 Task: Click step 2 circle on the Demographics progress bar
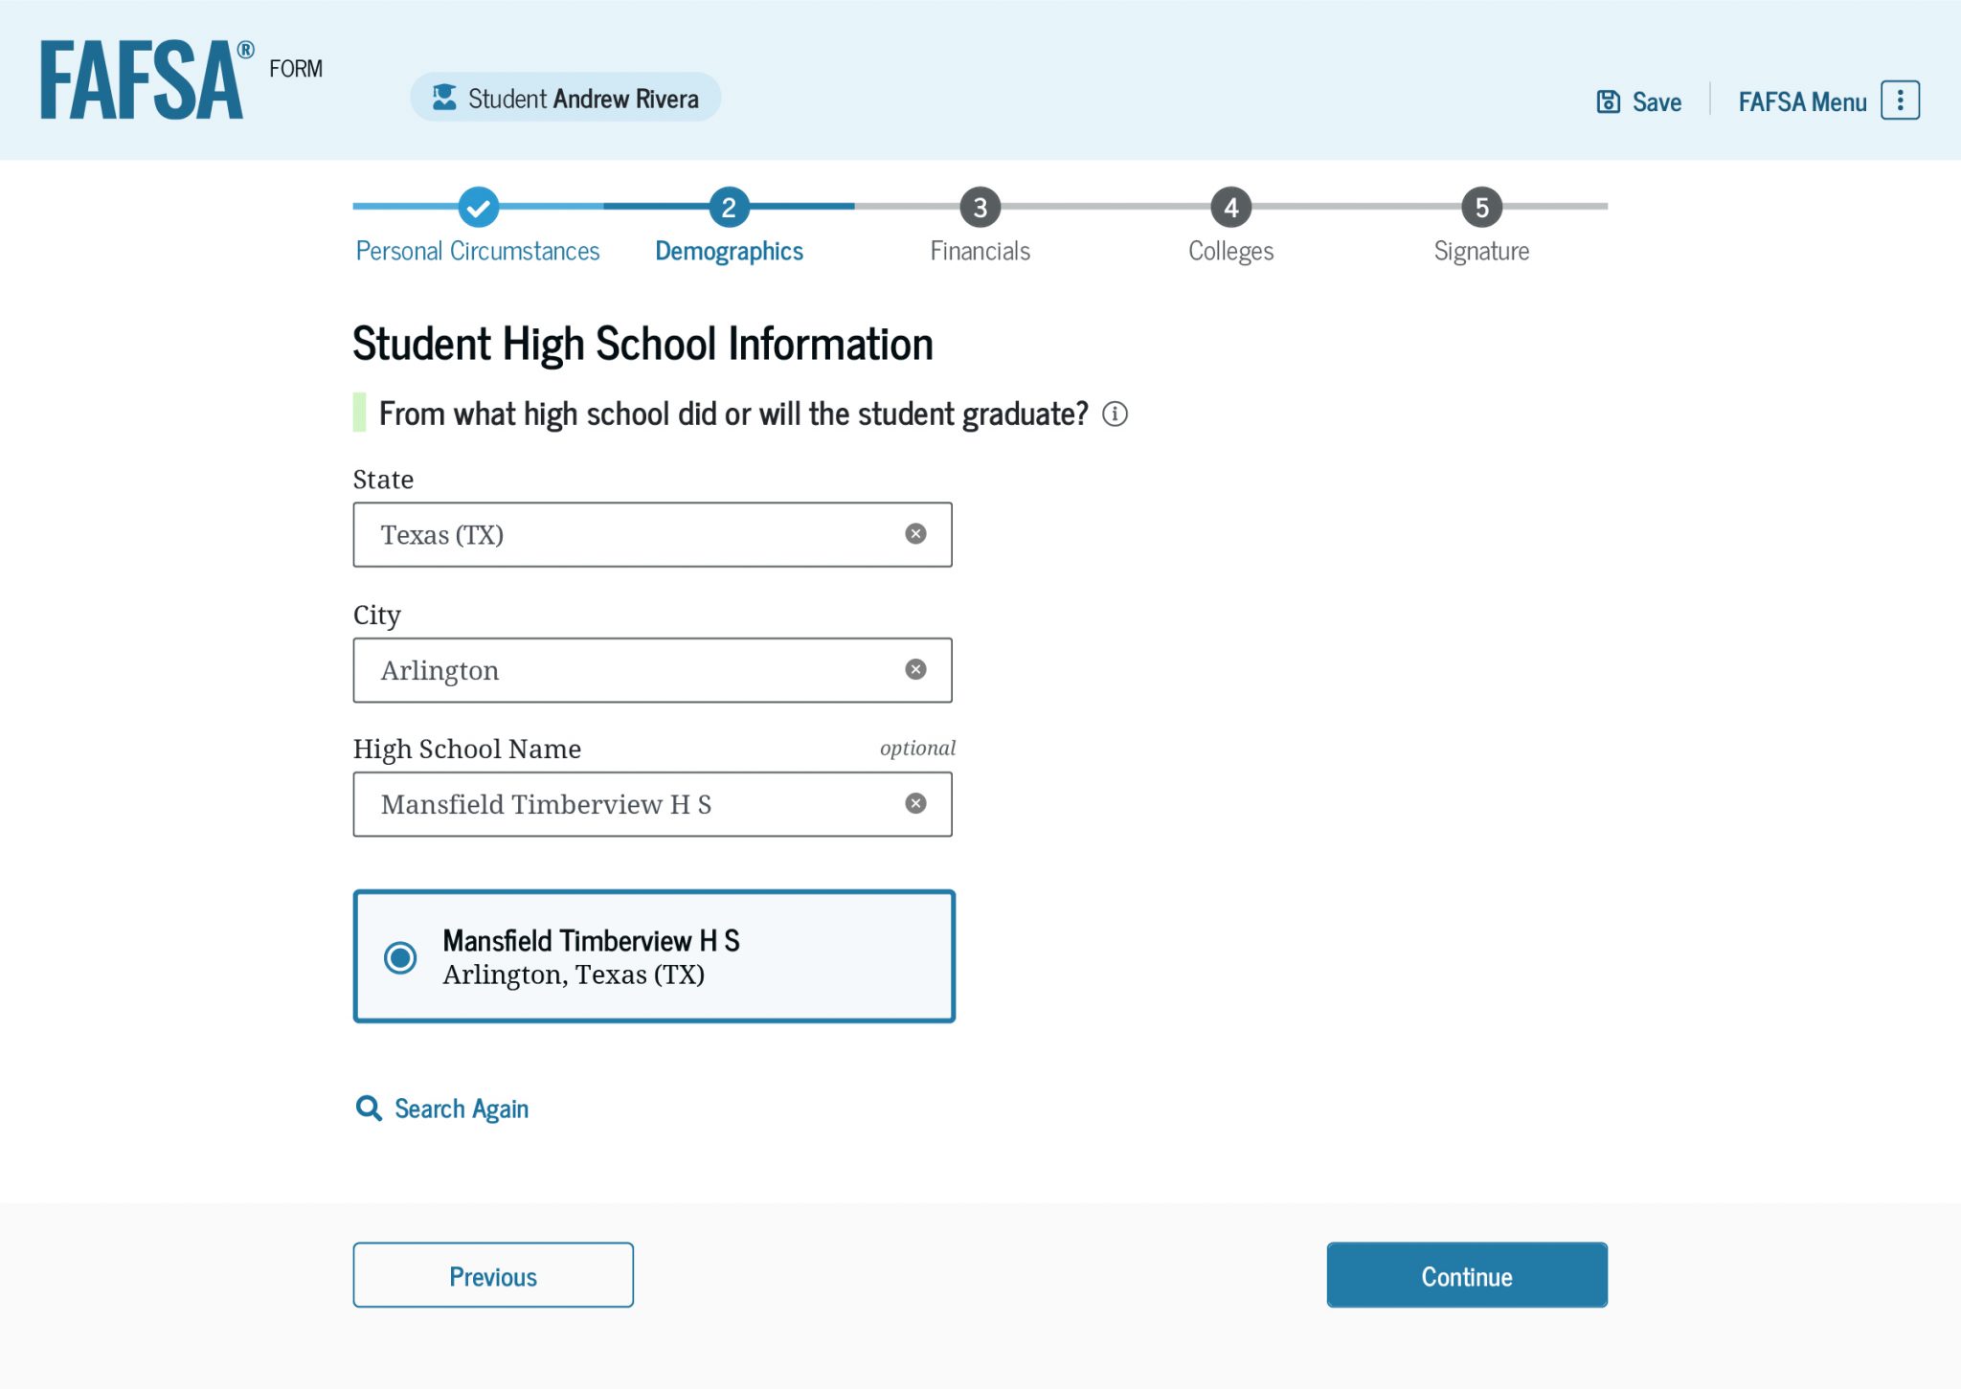tap(728, 207)
